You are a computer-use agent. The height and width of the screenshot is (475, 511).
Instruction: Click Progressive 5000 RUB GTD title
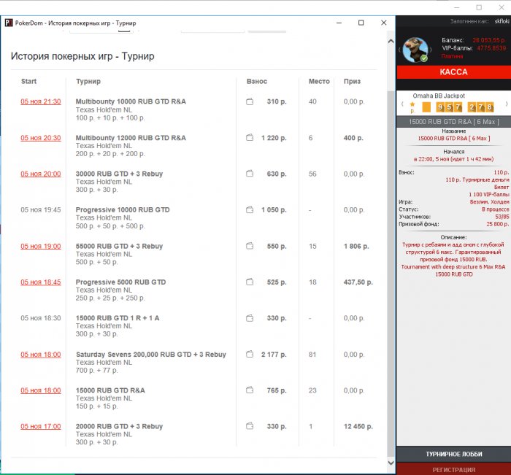(x=120, y=282)
